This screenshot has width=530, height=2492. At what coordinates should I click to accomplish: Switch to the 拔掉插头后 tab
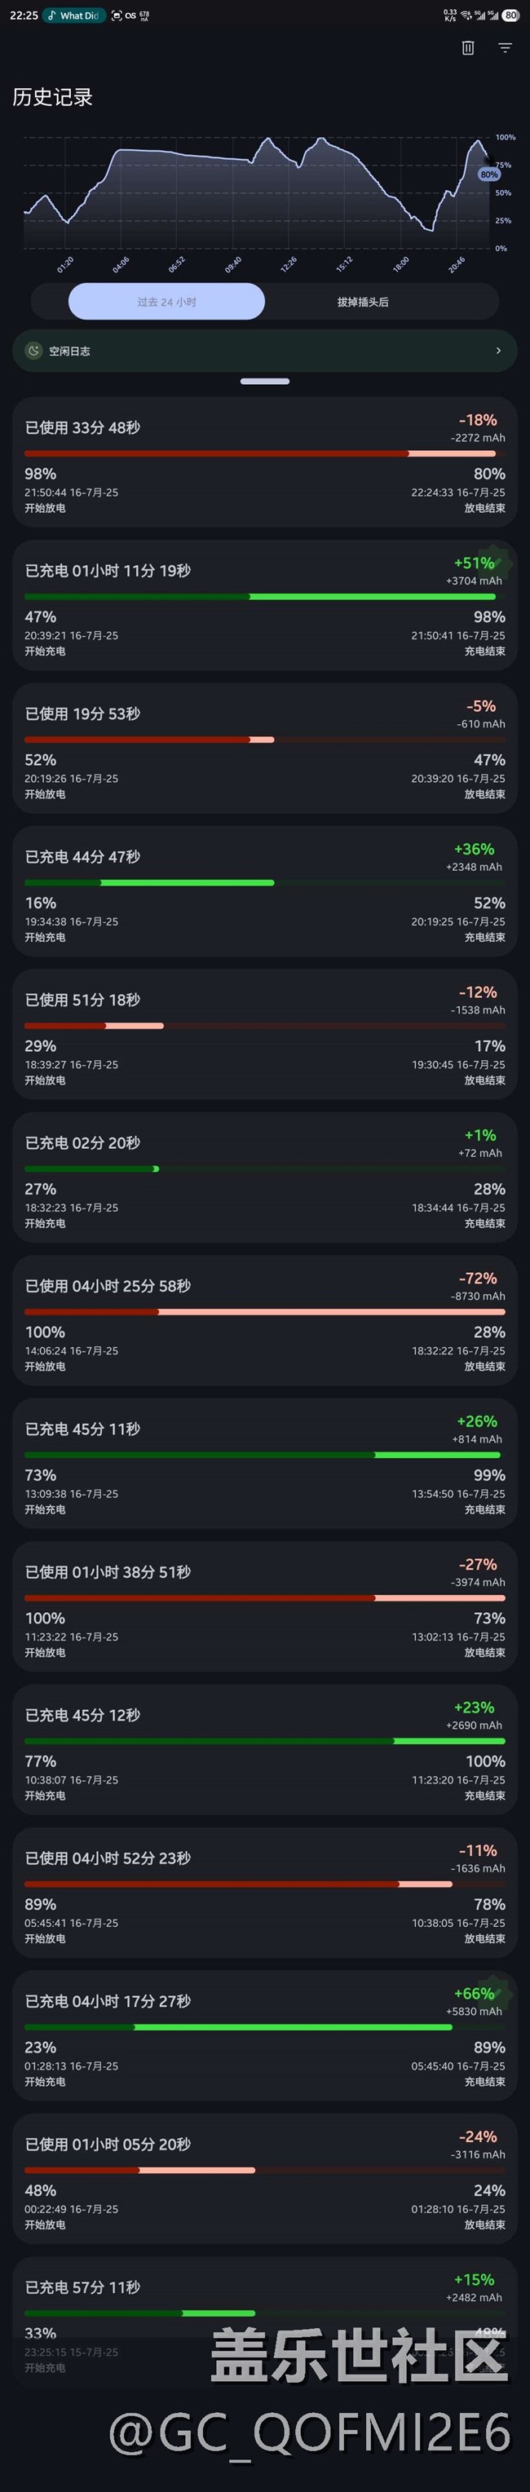(x=363, y=302)
